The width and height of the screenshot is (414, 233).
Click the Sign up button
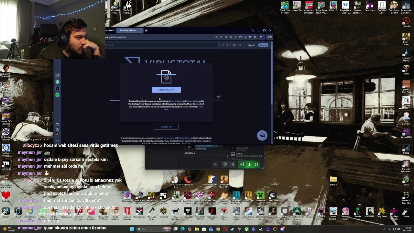tap(263, 45)
